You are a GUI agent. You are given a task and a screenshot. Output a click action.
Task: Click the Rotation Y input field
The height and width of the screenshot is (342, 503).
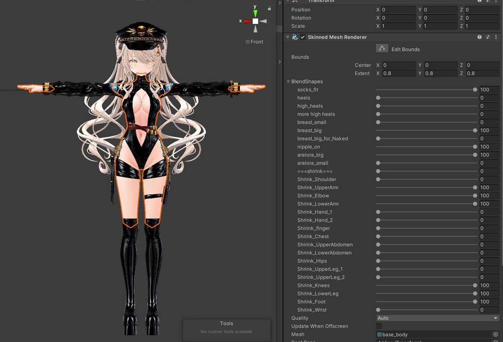point(440,18)
